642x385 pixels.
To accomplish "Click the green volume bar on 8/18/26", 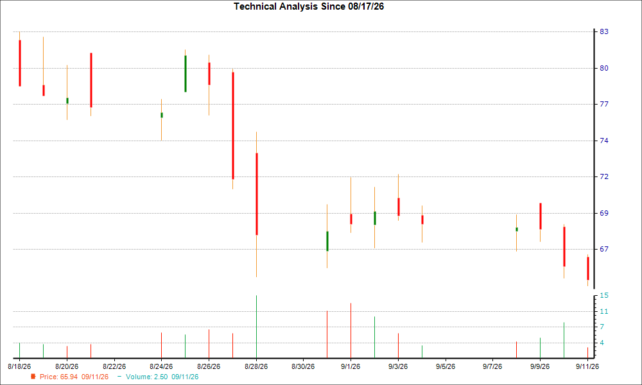I will coord(19,350).
